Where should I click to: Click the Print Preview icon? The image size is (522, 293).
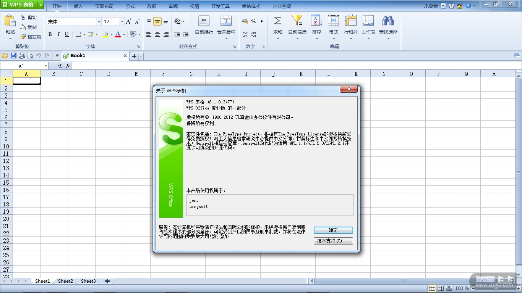(30, 56)
